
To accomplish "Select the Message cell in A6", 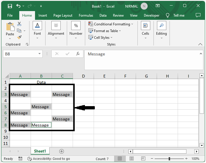I will click(x=20, y=113).
